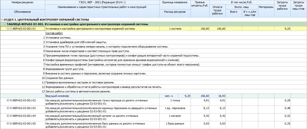307x129 pixels.
Task: Click 'Настройка временных профилей' line
Action: (123, 64)
